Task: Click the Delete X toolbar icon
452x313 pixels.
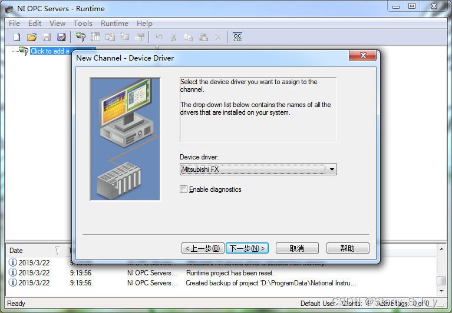Action: tap(218, 37)
